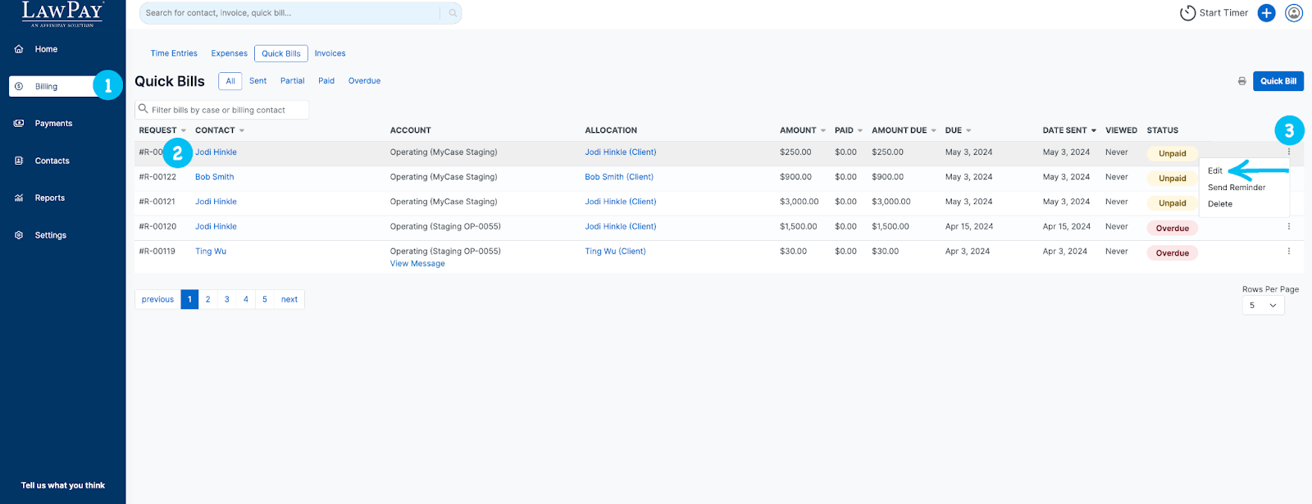Open three-dot menu for Ting Wu row
This screenshot has width=1312, height=504.
(1288, 252)
